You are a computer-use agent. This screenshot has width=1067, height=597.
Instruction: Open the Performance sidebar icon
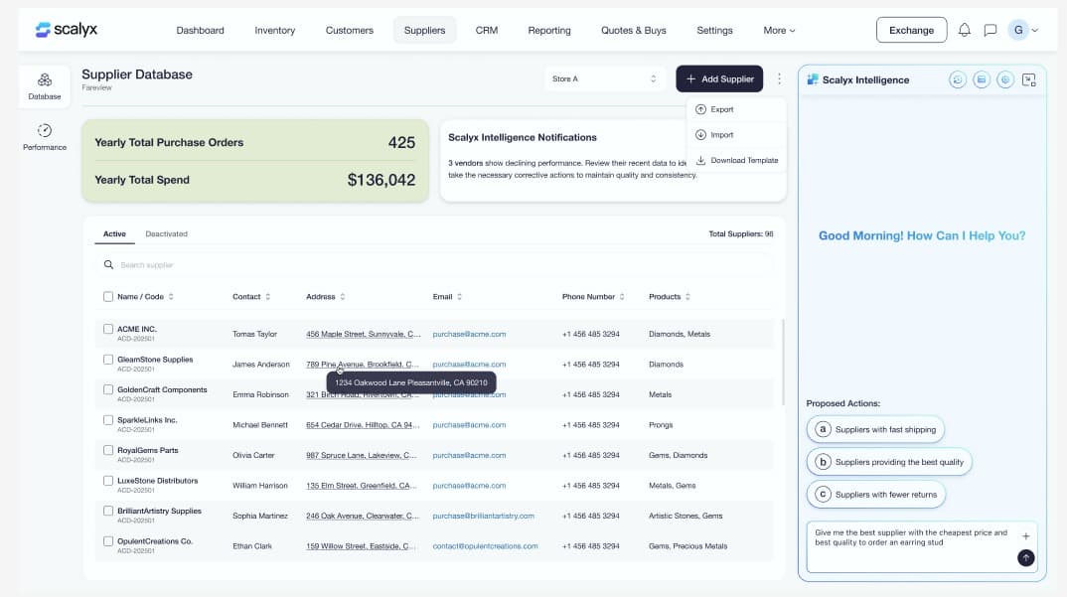pos(45,137)
